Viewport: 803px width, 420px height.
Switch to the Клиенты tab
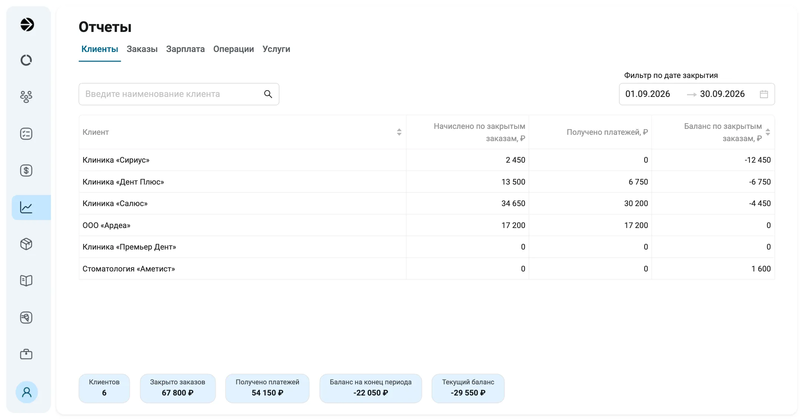click(100, 49)
